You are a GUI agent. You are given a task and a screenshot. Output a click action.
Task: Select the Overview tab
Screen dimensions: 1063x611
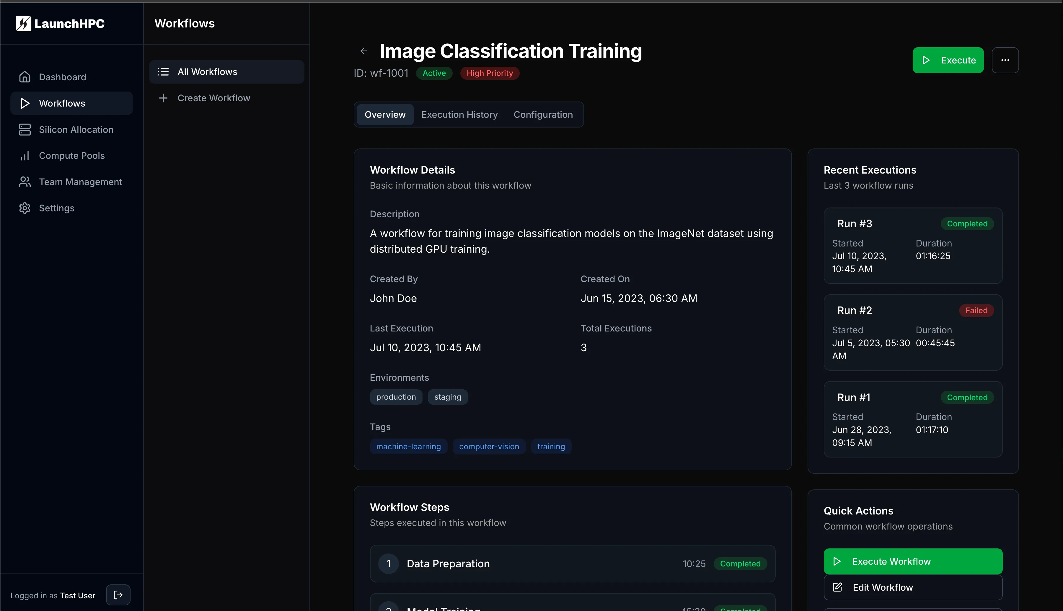pyautogui.click(x=385, y=114)
